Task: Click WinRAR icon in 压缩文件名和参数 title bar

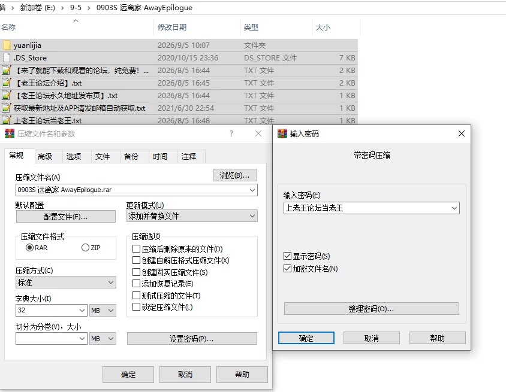Action: tap(10, 133)
